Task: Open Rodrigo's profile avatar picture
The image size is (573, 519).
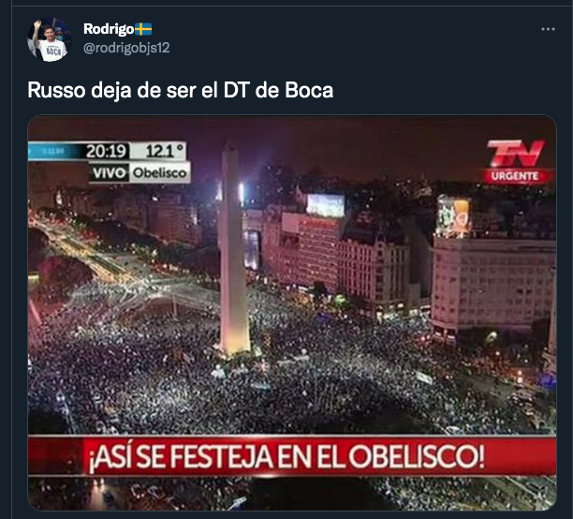Action: tap(50, 39)
